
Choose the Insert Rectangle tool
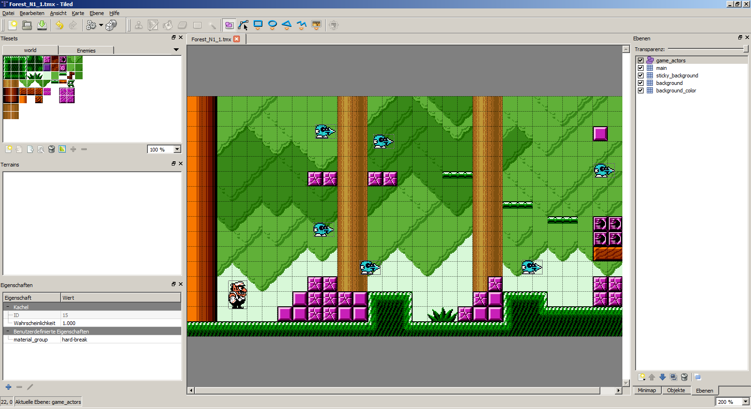tap(258, 25)
